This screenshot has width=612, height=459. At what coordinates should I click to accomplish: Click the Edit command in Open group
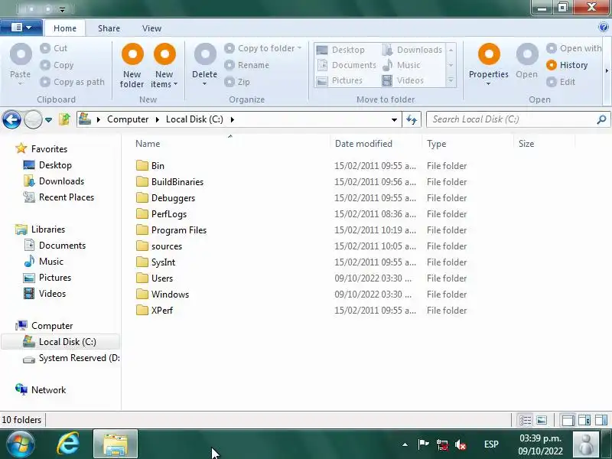561,82
